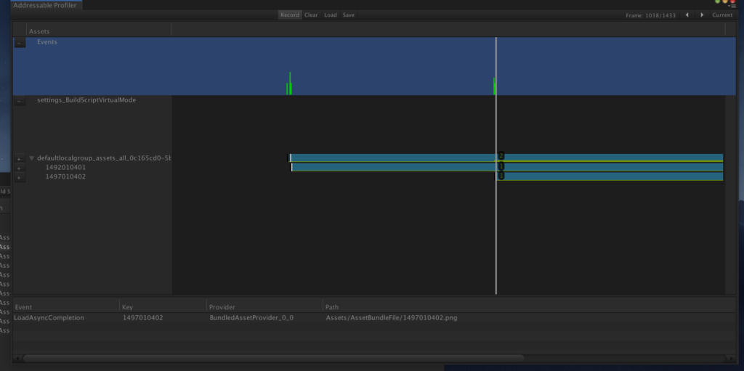The width and height of the screenshot is (744, 371).
Task: Expand the 1497010402 row plus button
Action: coord(19,177)
